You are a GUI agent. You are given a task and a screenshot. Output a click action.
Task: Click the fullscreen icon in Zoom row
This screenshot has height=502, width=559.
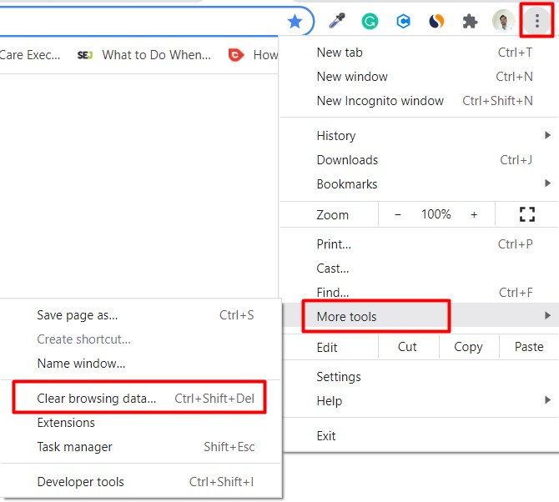[x=527, y=214]
